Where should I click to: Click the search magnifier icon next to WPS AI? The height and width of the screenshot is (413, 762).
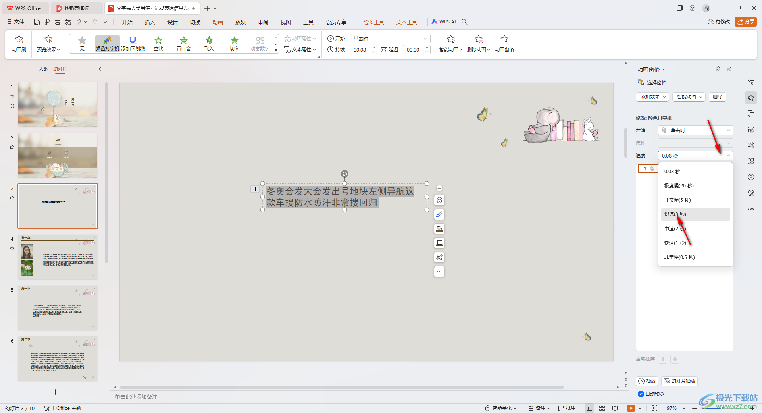[x=464, y=22]
